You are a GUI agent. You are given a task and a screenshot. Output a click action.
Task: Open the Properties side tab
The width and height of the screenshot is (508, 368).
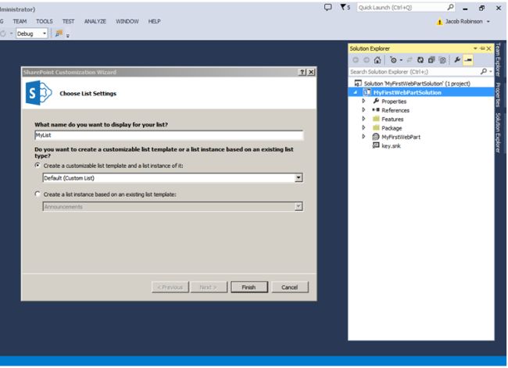(498, 95)
